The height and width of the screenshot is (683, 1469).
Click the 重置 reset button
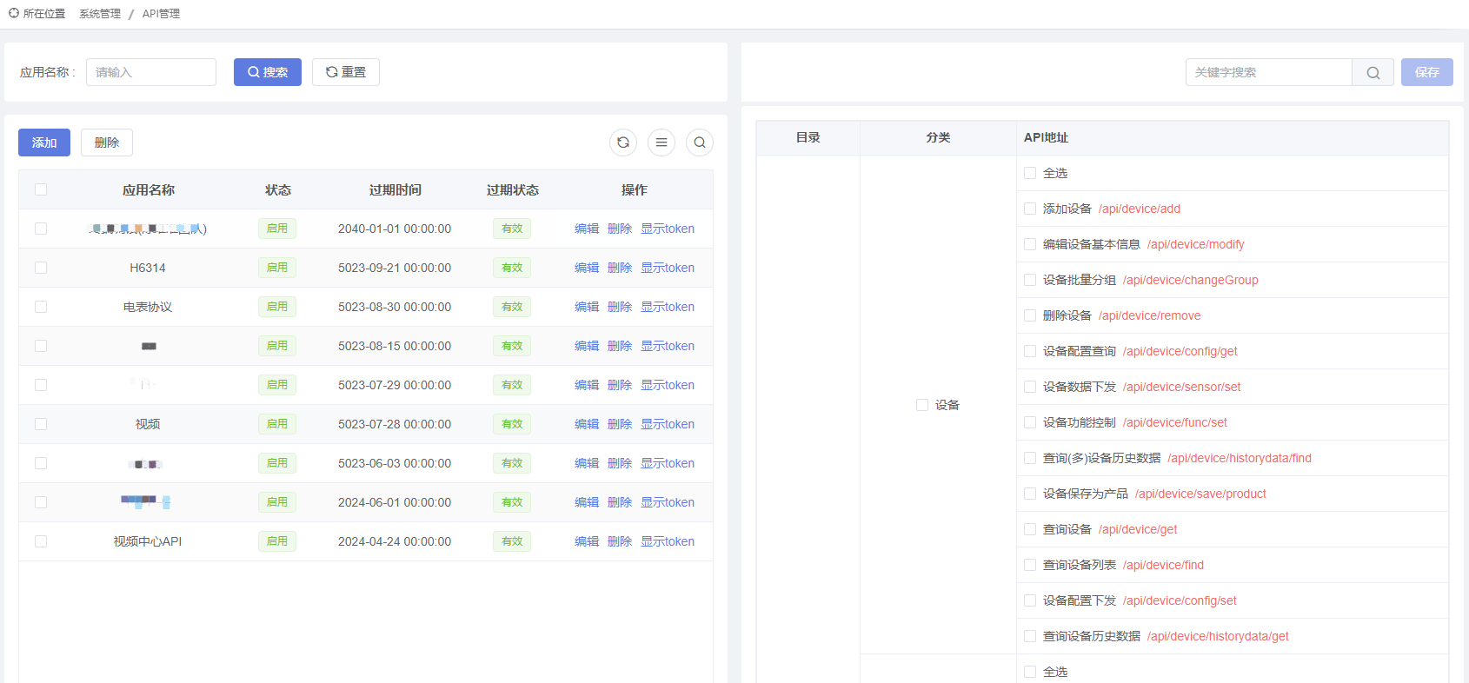tap(346, 72)
